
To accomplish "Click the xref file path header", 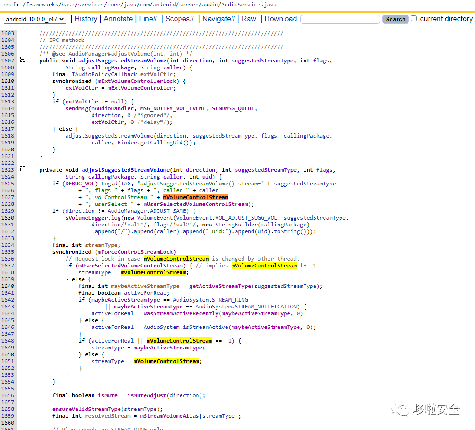I will 139,5.
